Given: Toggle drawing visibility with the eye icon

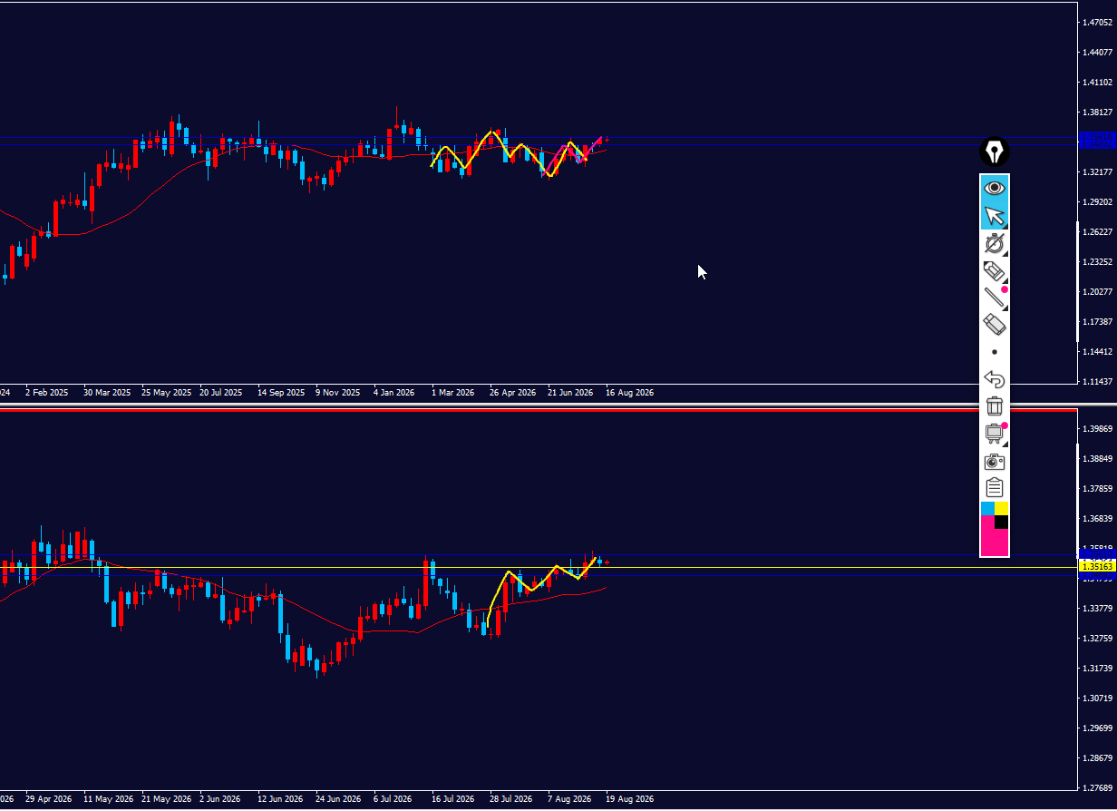Looking at the screenshot, I should (995, 188).
